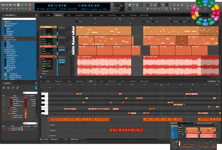Select the blue pointer tool in toolbar
Image resolution: width=222 pixels, height=150 pixels.
point(147,5)
